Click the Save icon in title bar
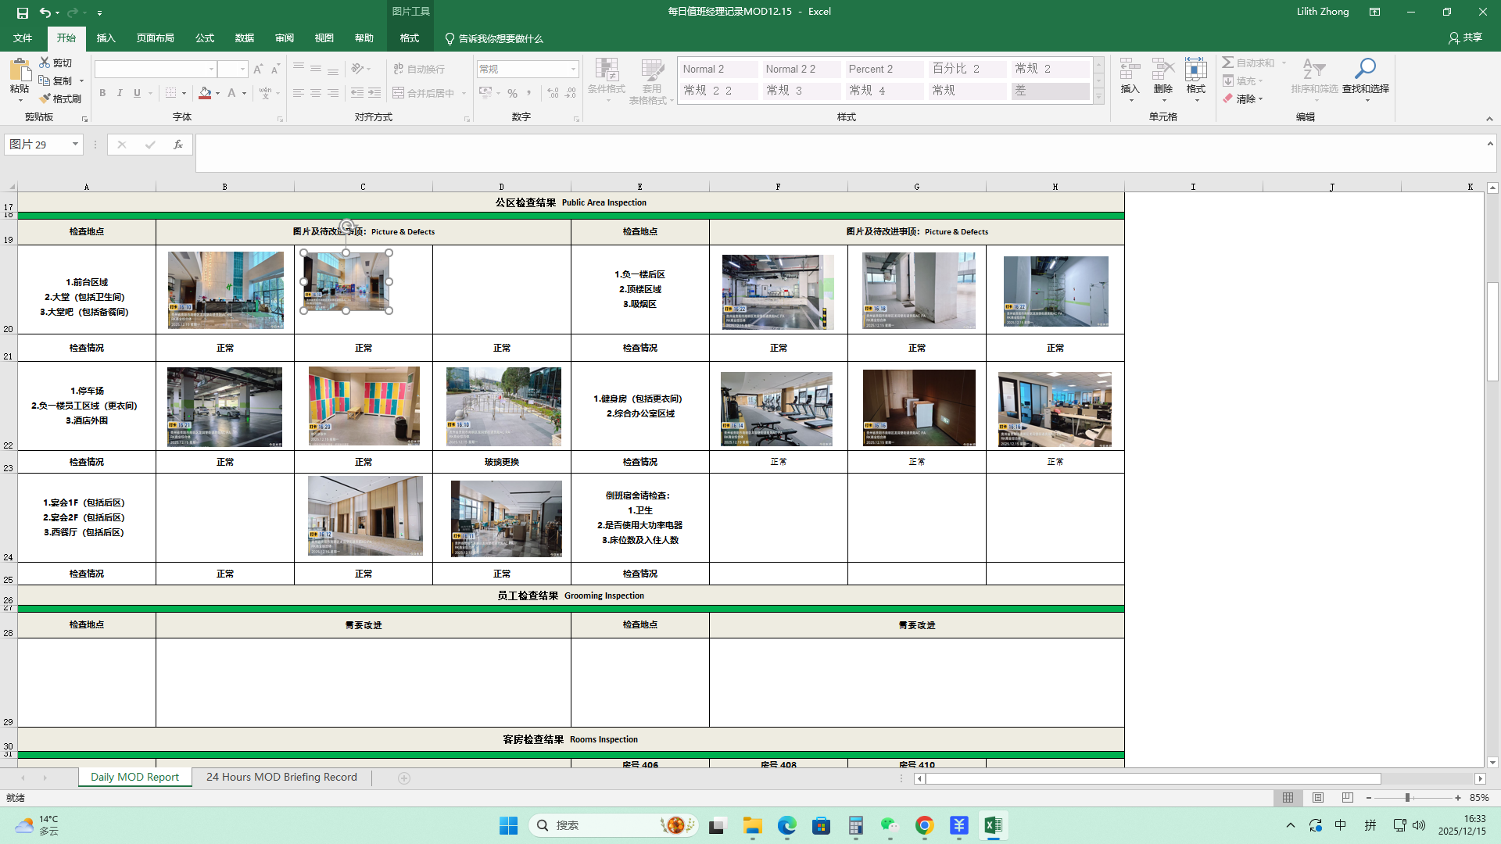 [x=23, y=13]
